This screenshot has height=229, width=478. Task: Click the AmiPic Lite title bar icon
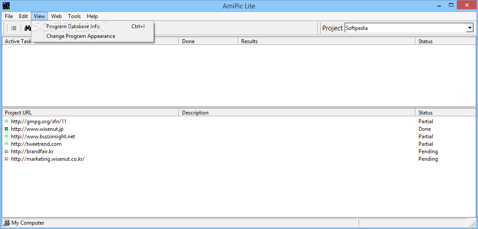(6, 5)
